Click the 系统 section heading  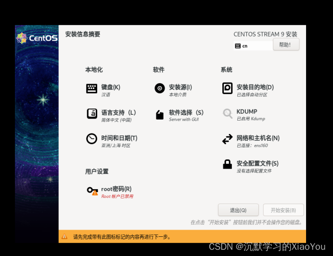point(226,70)
